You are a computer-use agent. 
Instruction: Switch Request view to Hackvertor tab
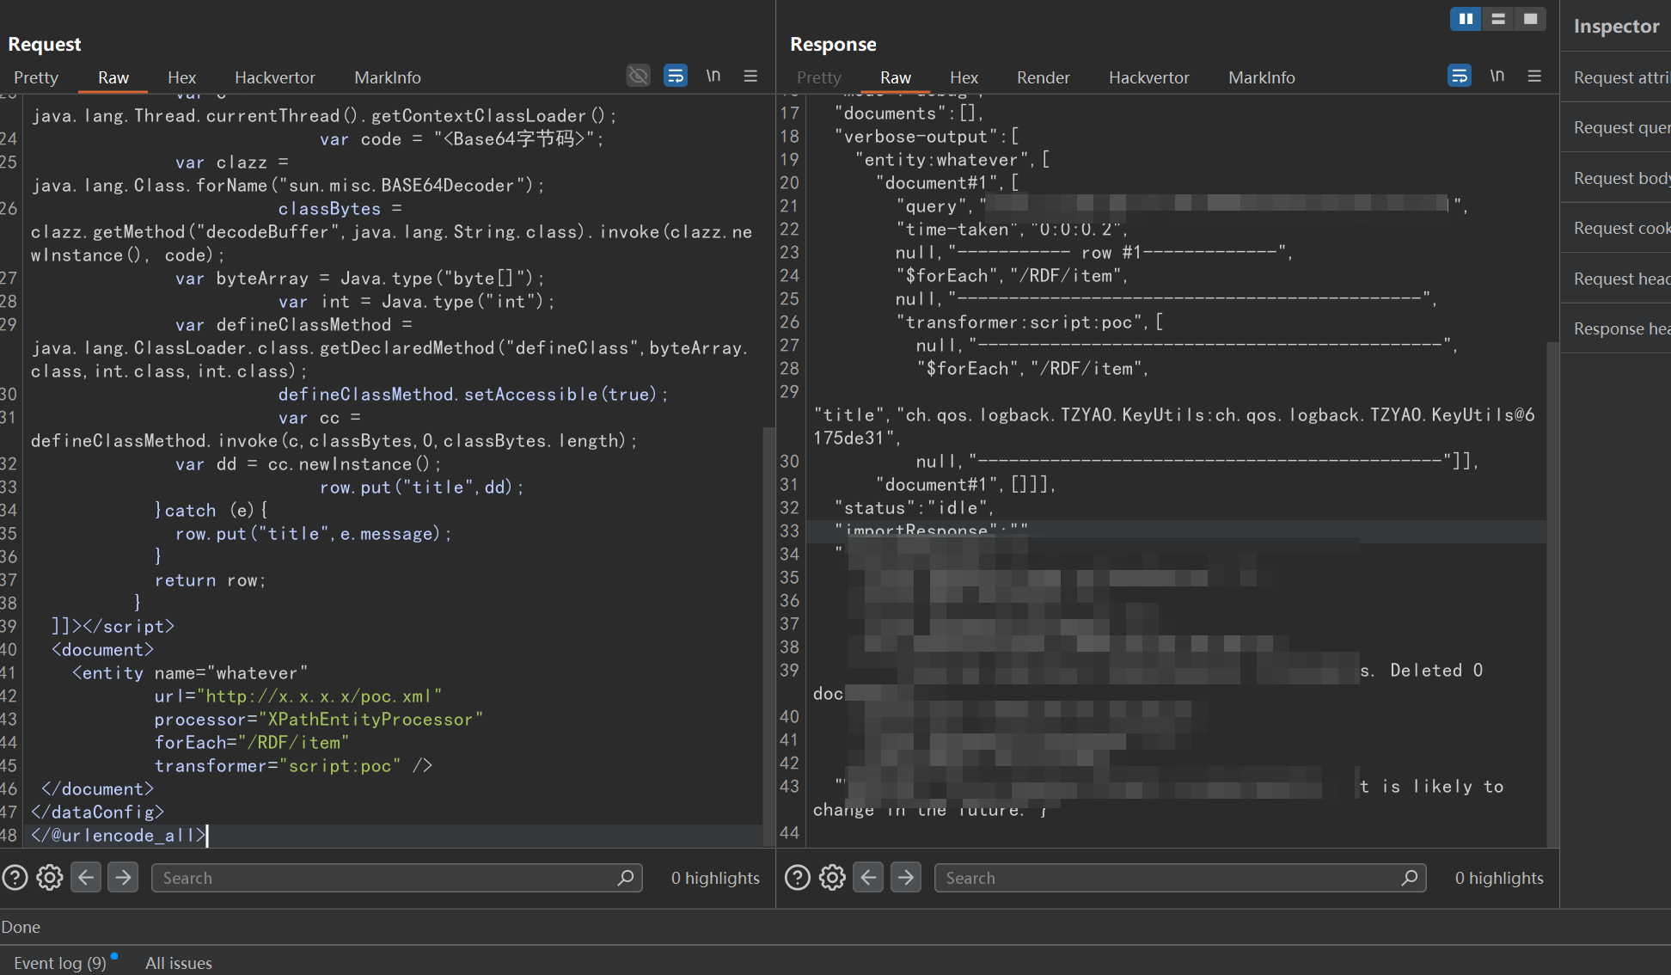coord(274,77)
